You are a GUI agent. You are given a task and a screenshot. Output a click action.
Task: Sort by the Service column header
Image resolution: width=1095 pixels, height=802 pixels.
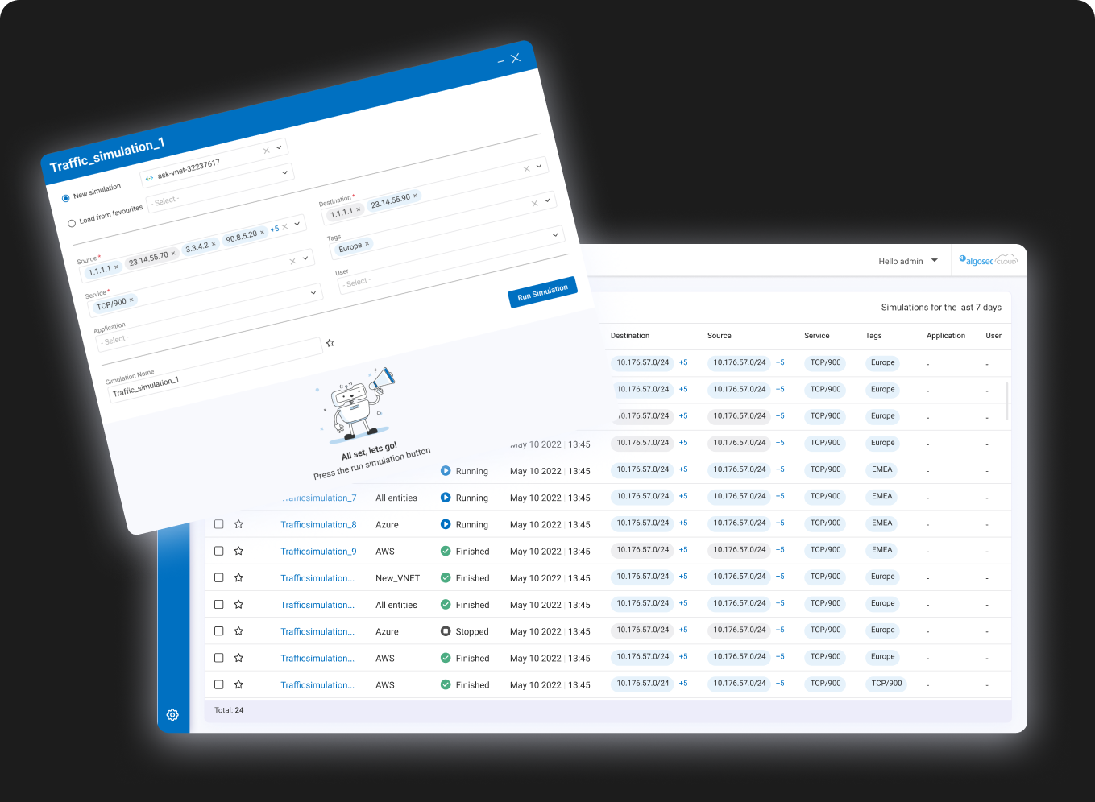pyautogui.click(x=816, y=336)
